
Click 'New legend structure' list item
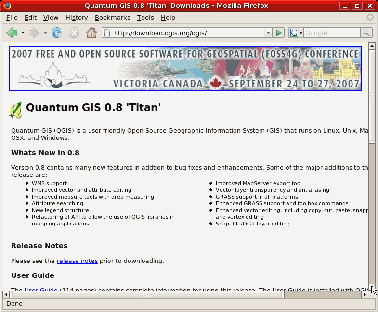click(60, 210)
